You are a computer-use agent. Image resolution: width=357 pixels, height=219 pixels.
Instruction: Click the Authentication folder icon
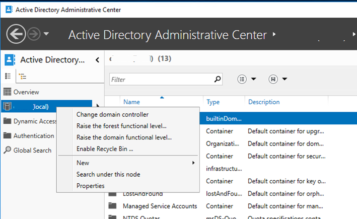tap(7, 135)
